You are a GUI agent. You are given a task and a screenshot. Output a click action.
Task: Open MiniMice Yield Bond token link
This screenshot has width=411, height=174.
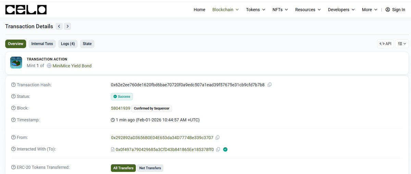(72, 66)
